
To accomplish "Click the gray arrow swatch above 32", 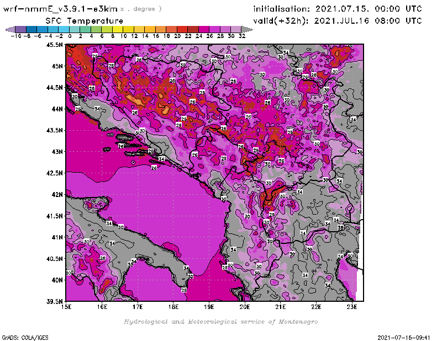I will pyautogui.click(x=246, y=29).
